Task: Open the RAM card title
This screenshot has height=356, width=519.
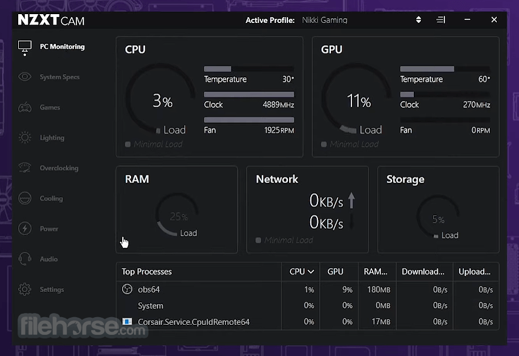Action: (137, 179)
